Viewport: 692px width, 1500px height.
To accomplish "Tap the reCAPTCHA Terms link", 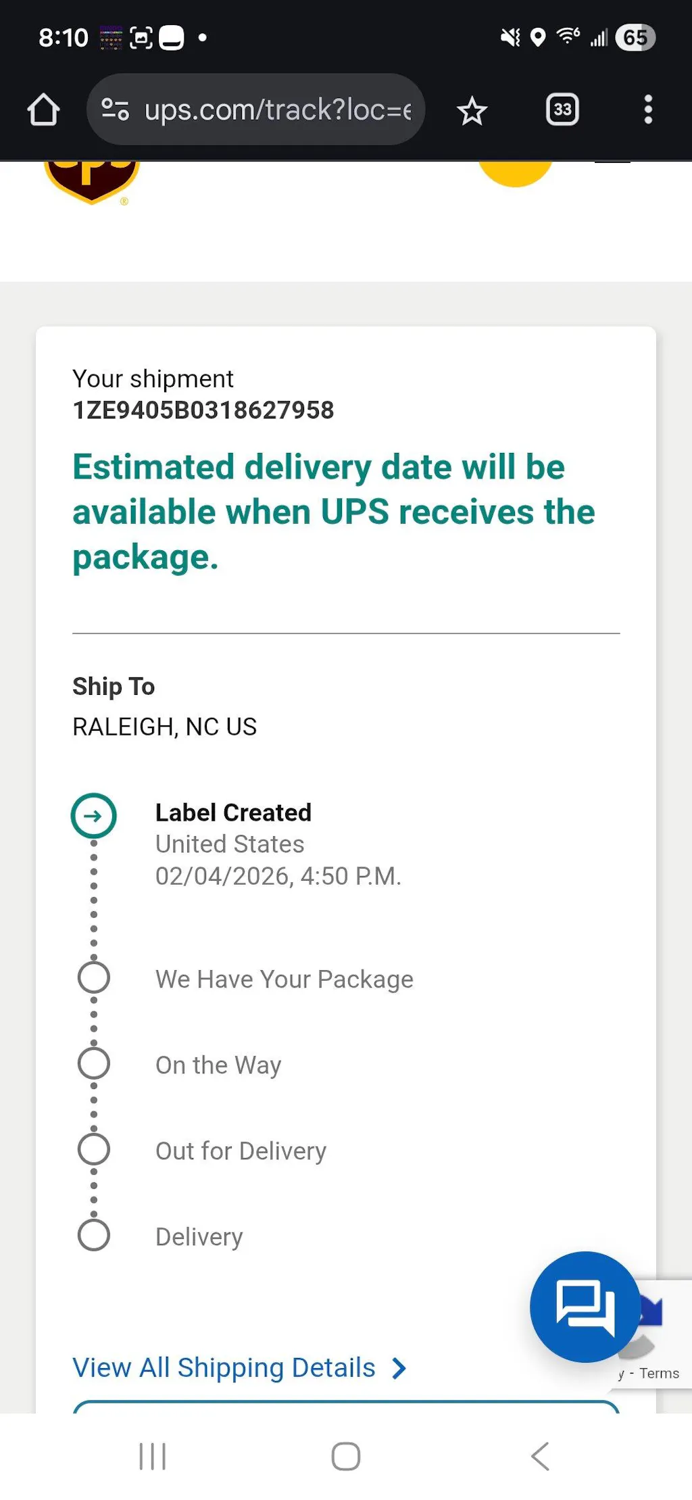I will 659,1374.
